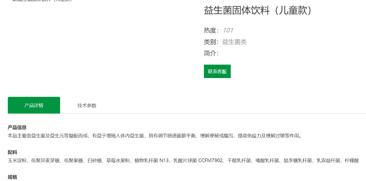Viewport: 366px width, 181px height.
Task: Click the 益生菌固体饮料（儿童款） product title
Action: tap(258, 11)
